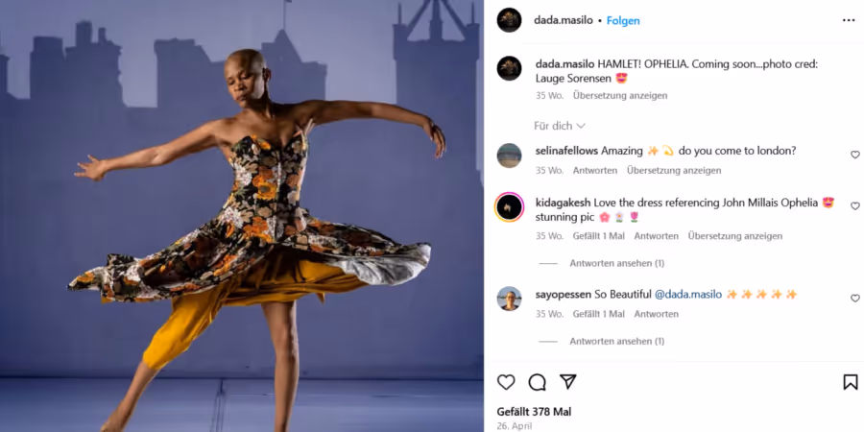The image size is (864, 432).
Task: Expand the 'Für dich' comment sorting dropdown
Action: (x=560, y=126)
